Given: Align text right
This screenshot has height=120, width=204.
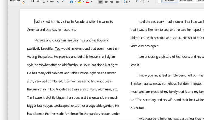Looking at the screenshot, I should click(112, 2).
